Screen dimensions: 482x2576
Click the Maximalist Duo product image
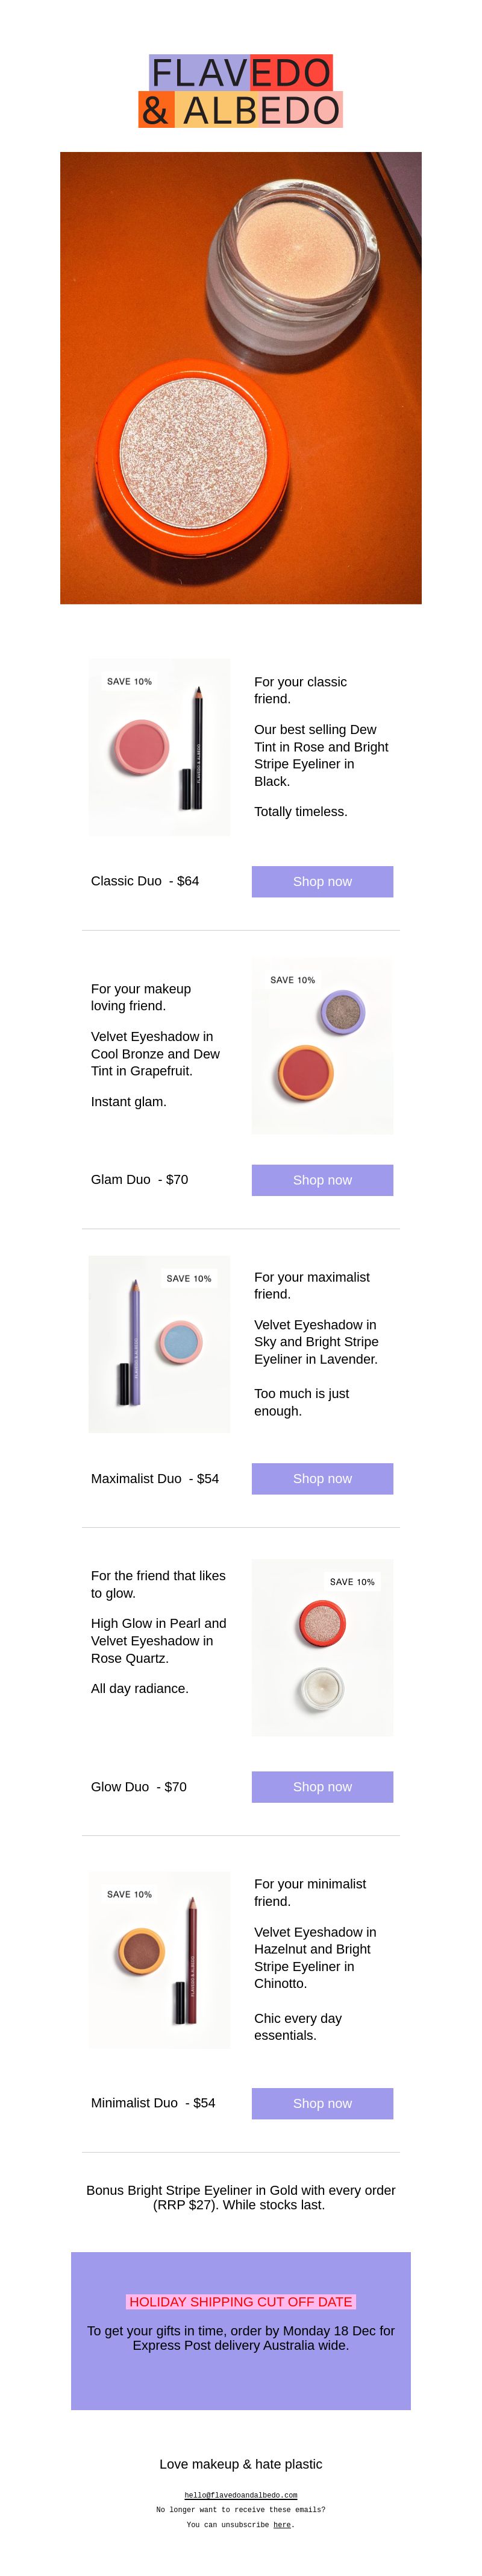[158, 1344]
